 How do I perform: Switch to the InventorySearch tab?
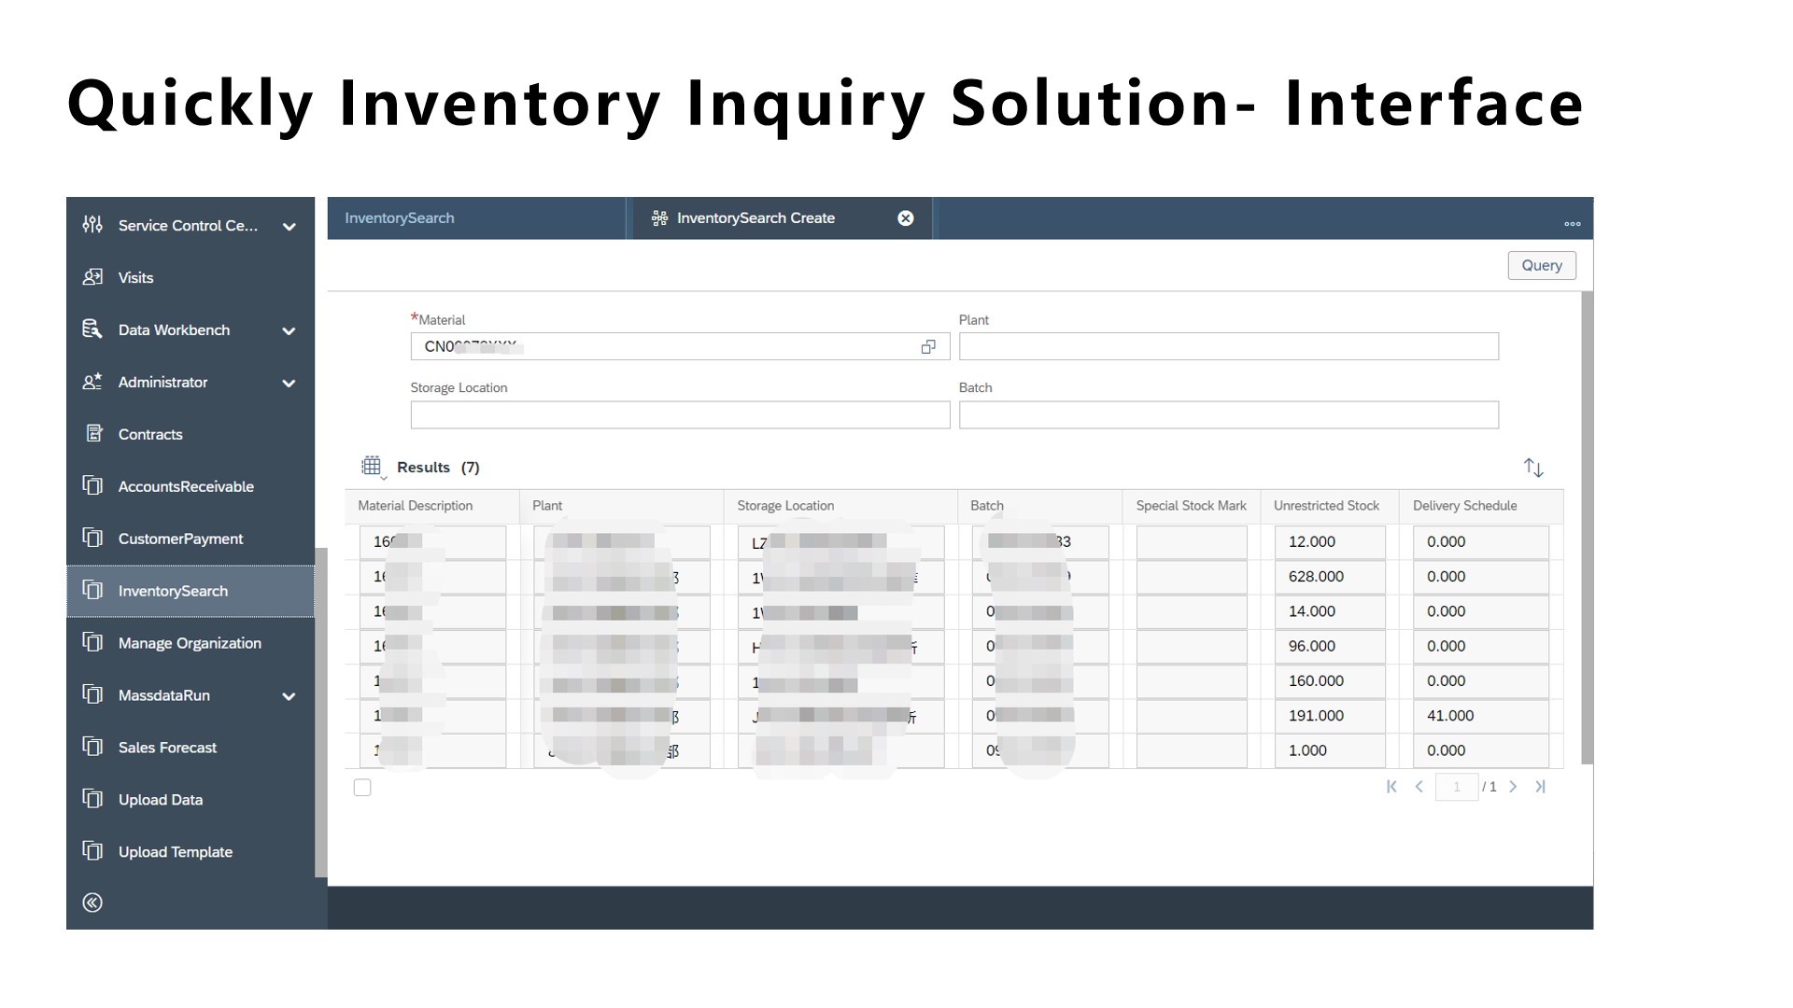coord(400,218)
